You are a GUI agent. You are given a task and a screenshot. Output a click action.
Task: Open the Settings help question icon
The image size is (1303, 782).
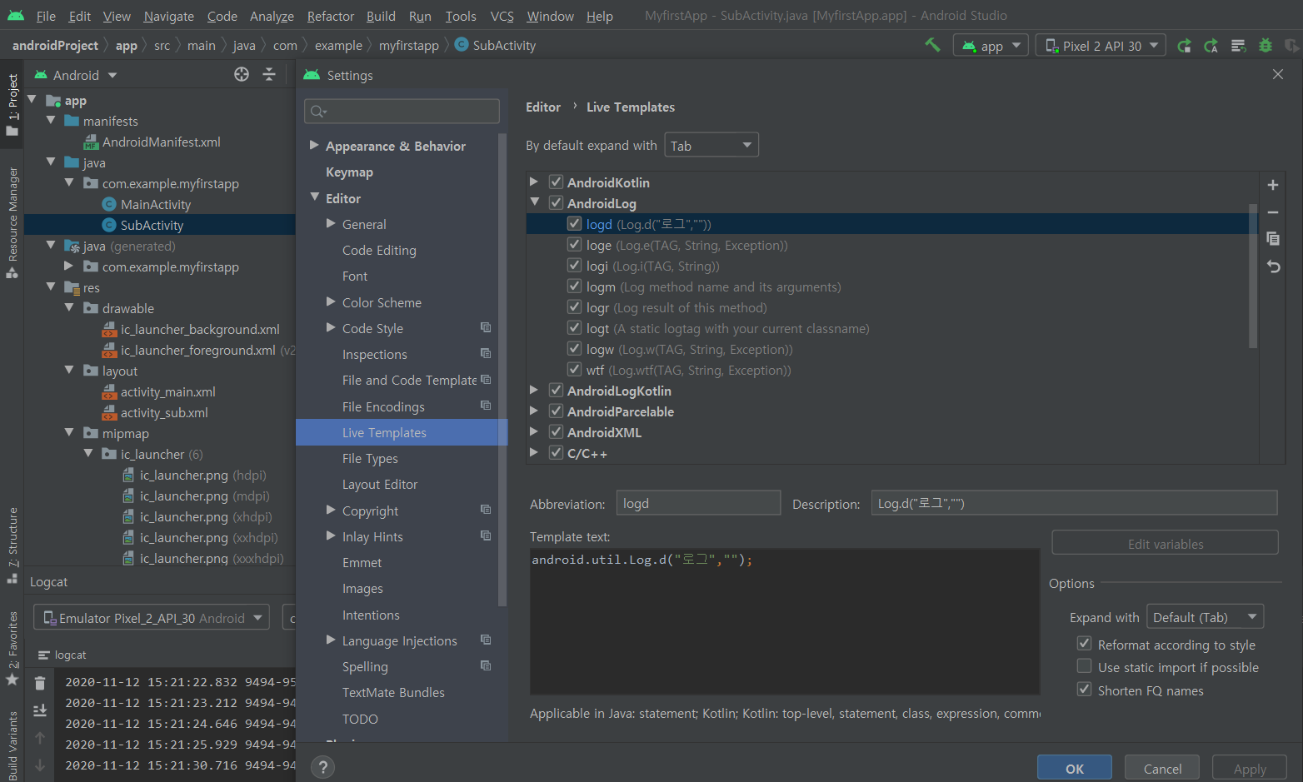(322, 767)
